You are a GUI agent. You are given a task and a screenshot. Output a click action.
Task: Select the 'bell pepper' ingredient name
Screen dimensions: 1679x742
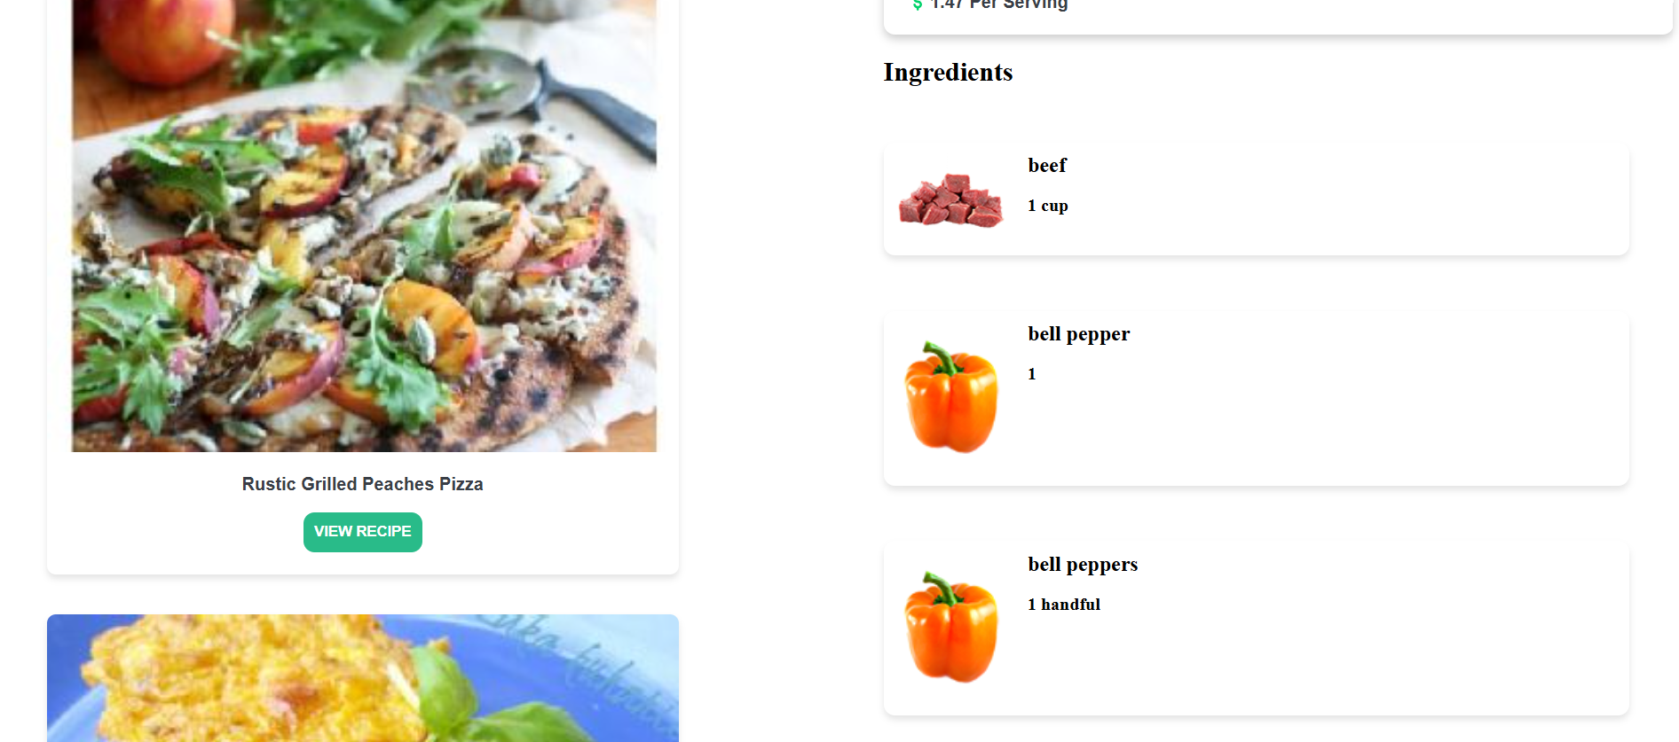pos(1079,334)
